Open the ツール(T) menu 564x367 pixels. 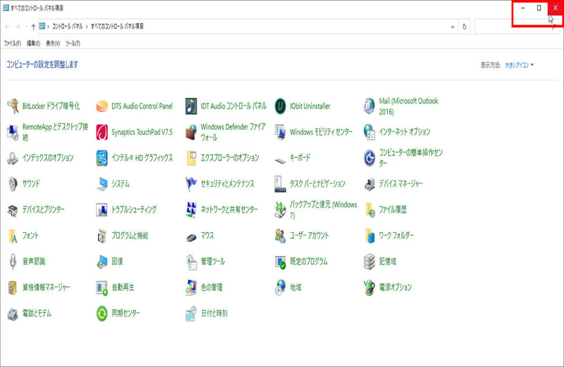coord(73,43)
